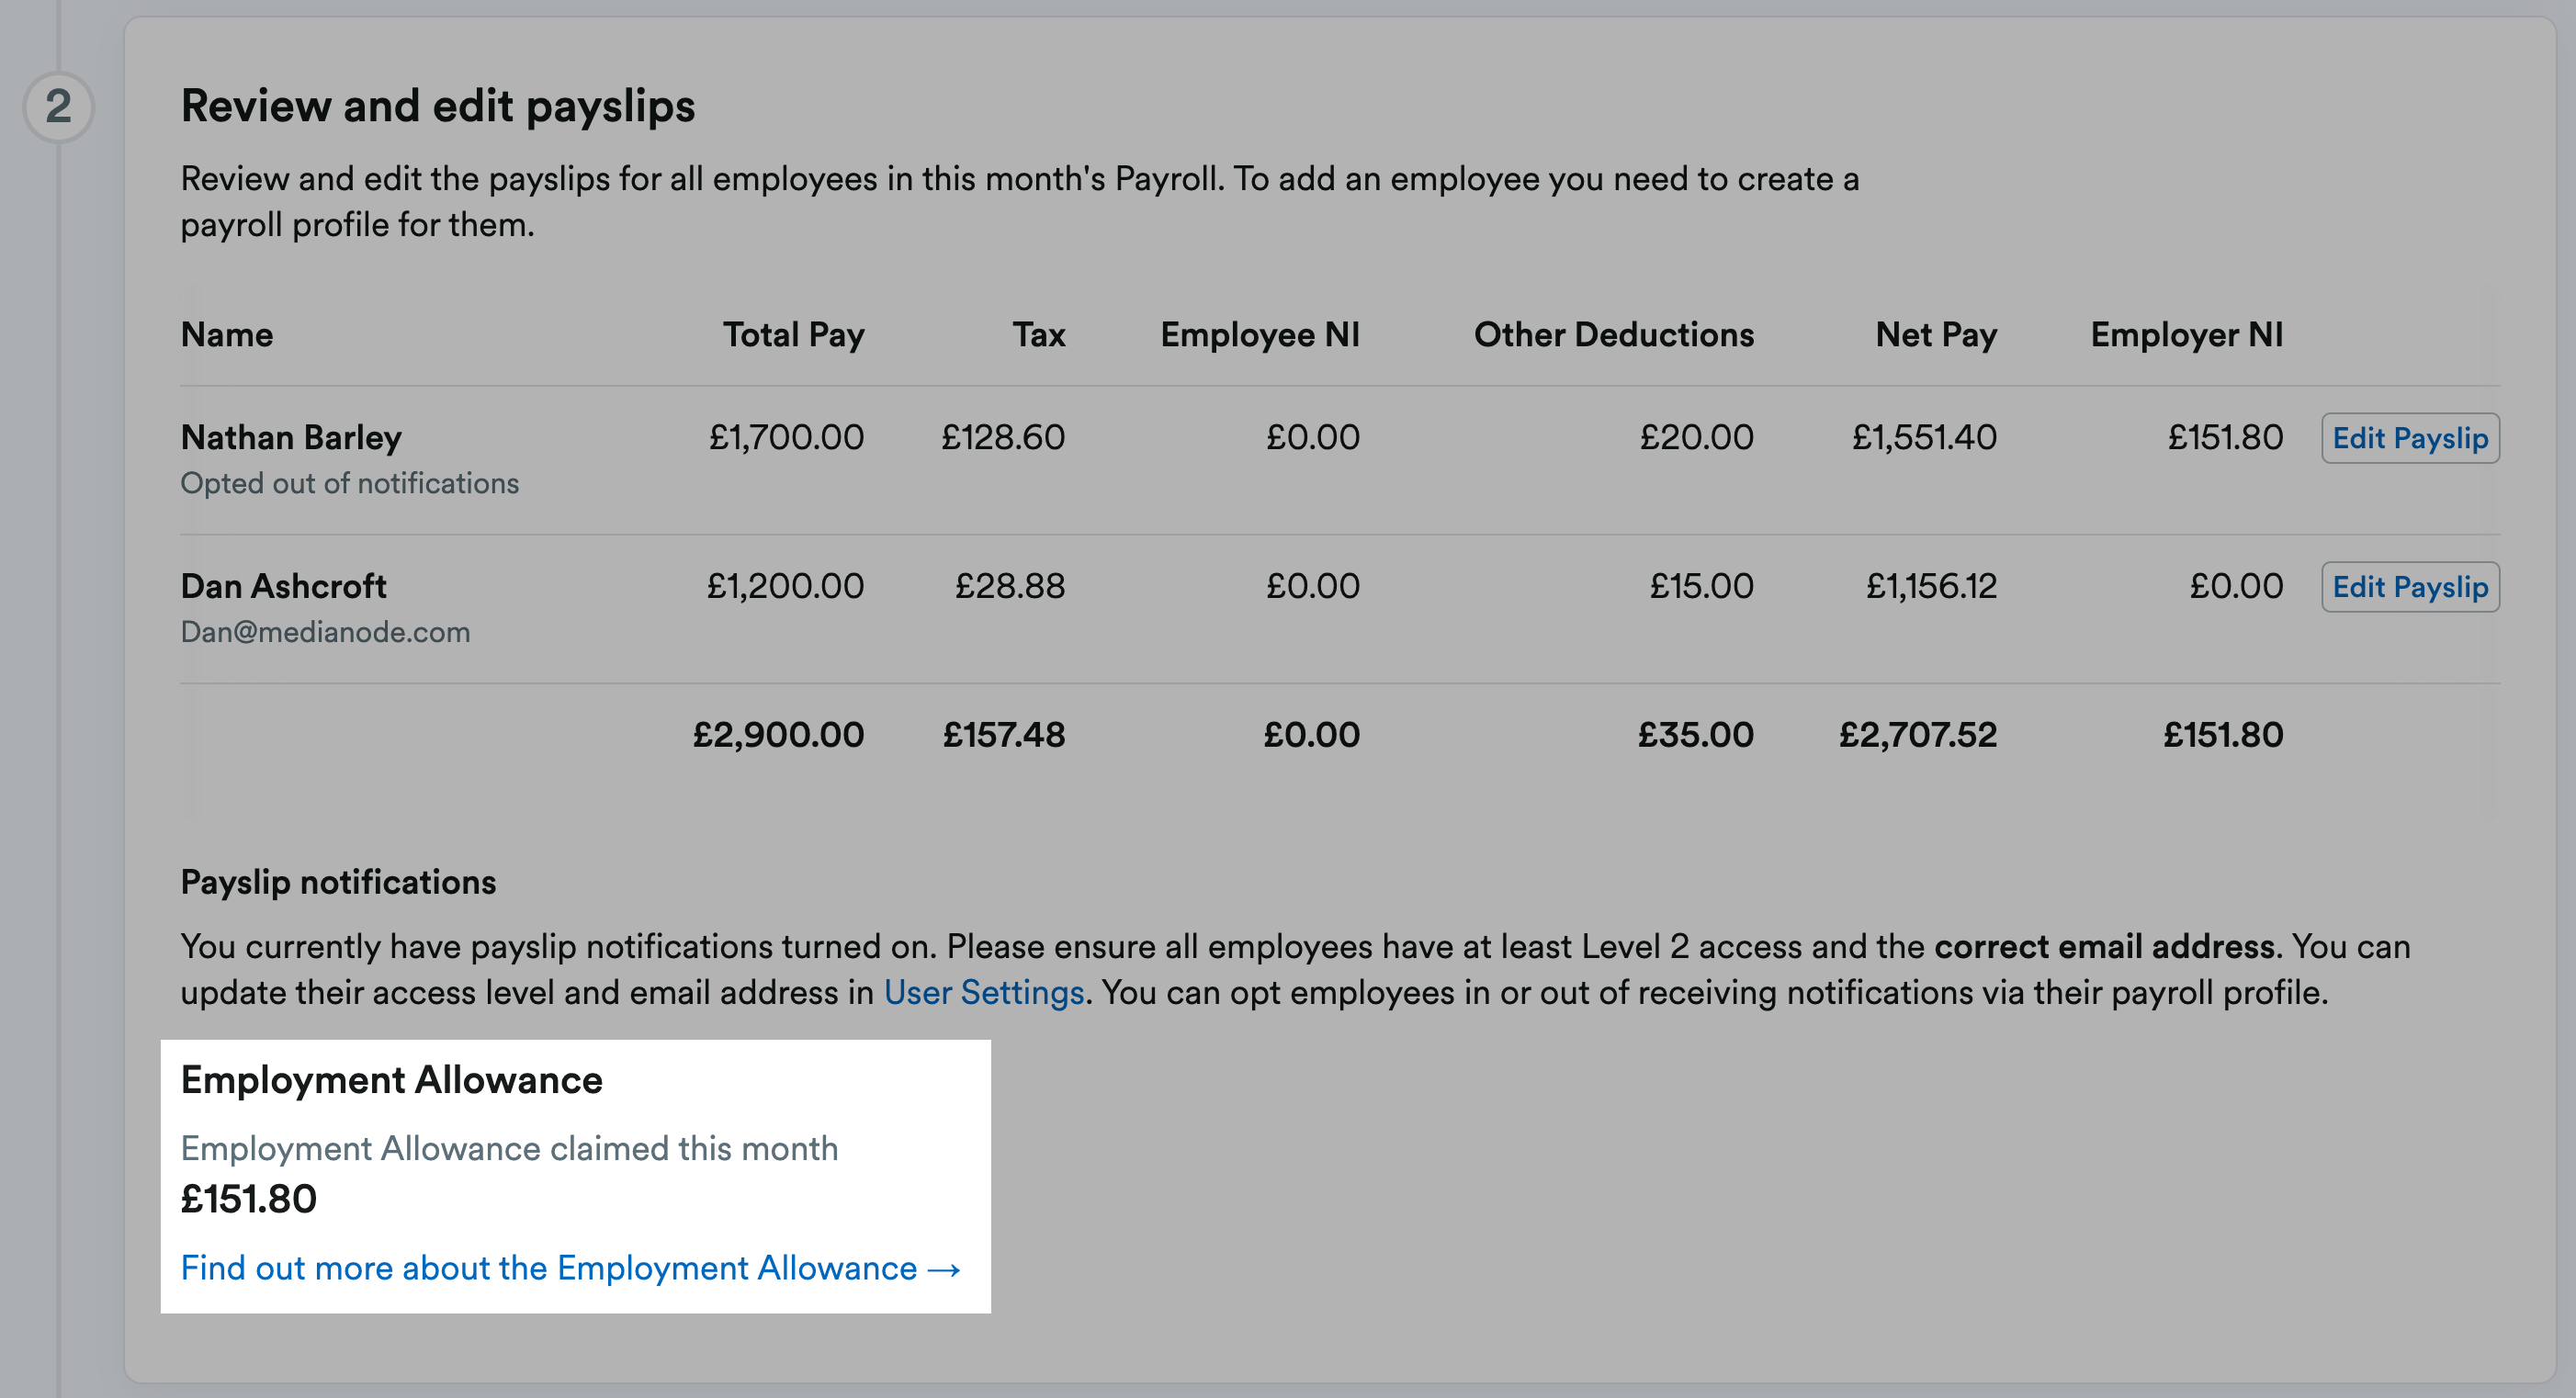Viewport: 2576px width, 1398px height.
Task: Select Dan Ashcroft's £1,156.12 net pay
Action: point(1932,587)
